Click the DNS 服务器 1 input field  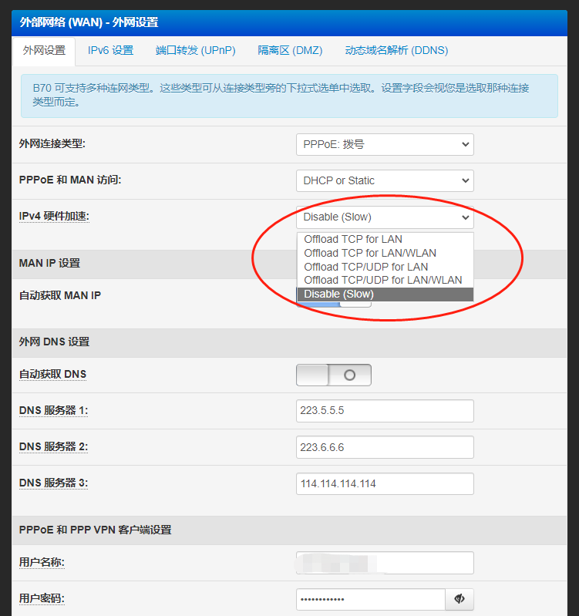384,411
